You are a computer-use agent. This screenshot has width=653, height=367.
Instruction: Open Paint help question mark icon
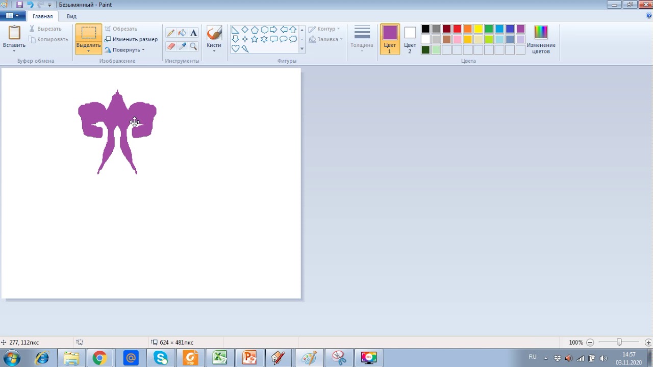pos(648,16)
